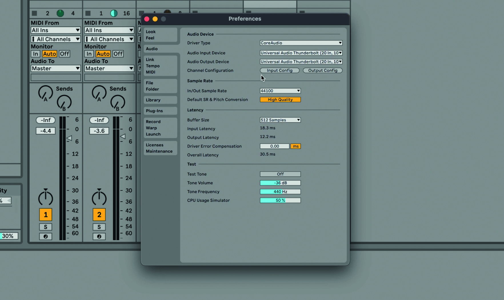Open track 2 Audio To Master dropdown

[109, 68]
